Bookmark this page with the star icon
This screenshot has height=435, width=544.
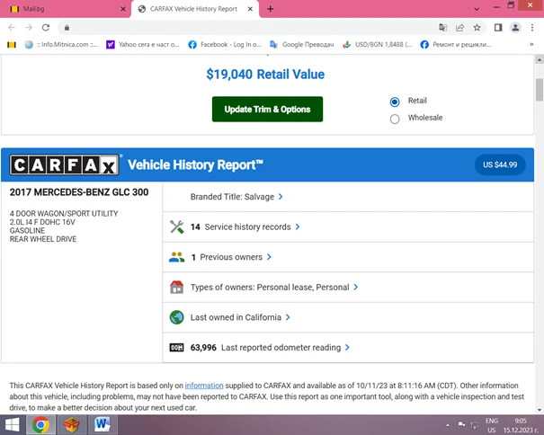tap(477, 27)
